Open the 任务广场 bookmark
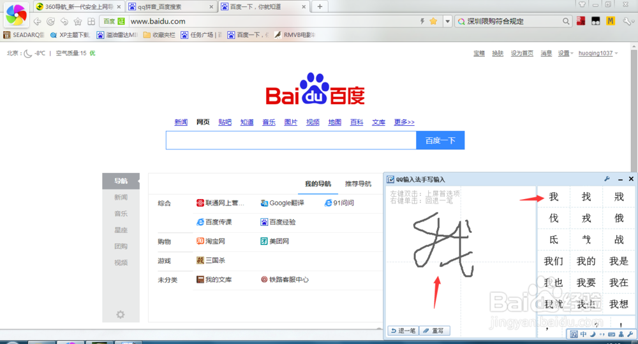The width and height of the screenshot is (638, 344). click(x=202, y=35)
